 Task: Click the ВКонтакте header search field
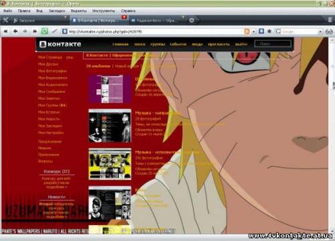point(273,44)
